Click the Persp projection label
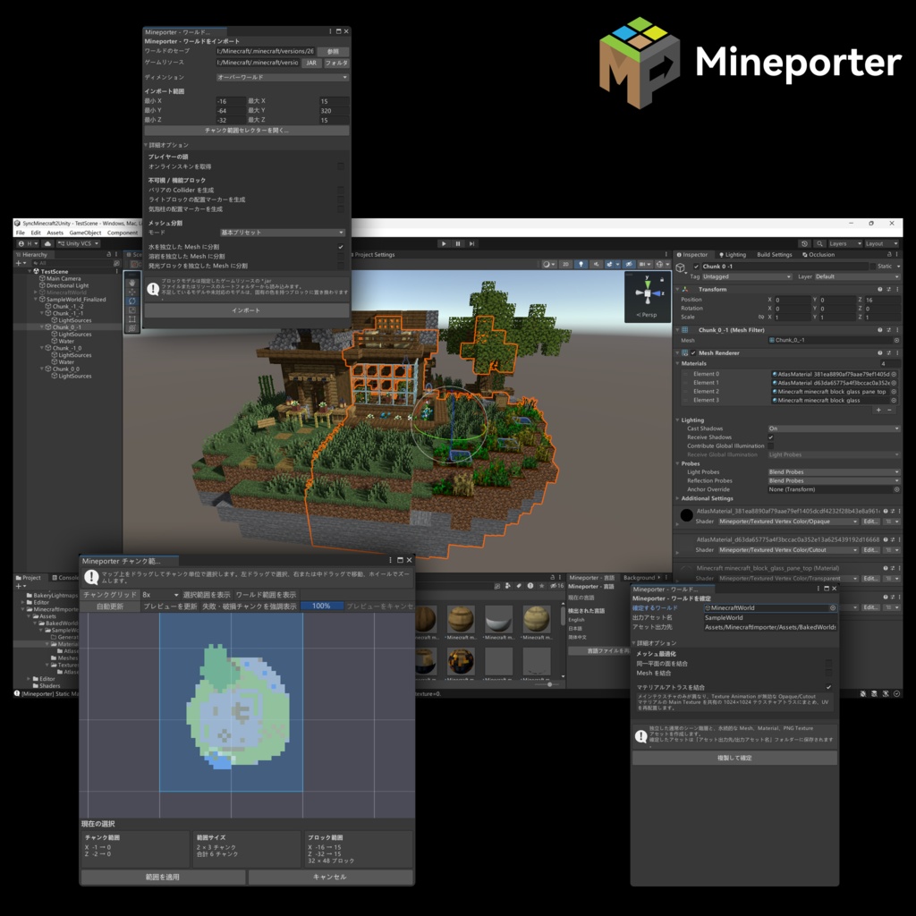Screen dimensions: 916x916 [x=647, y=315]
